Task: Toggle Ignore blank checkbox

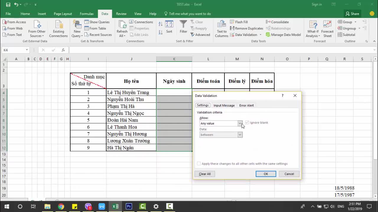Action: click(x=247, y=122)
